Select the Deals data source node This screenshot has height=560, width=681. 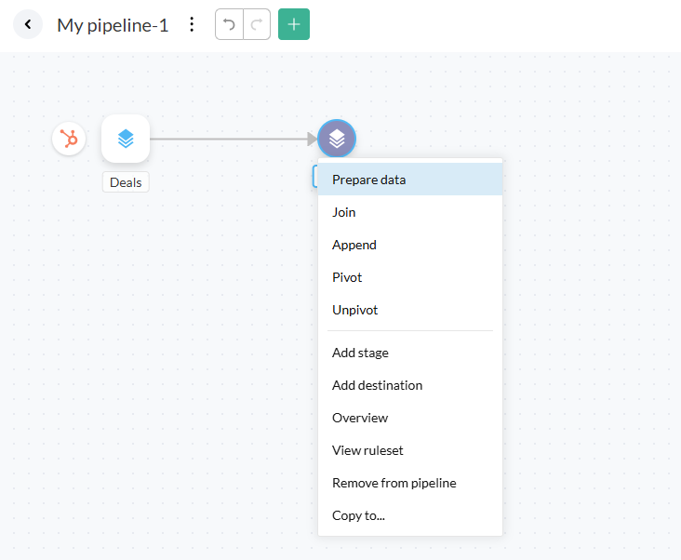[126, 139]
